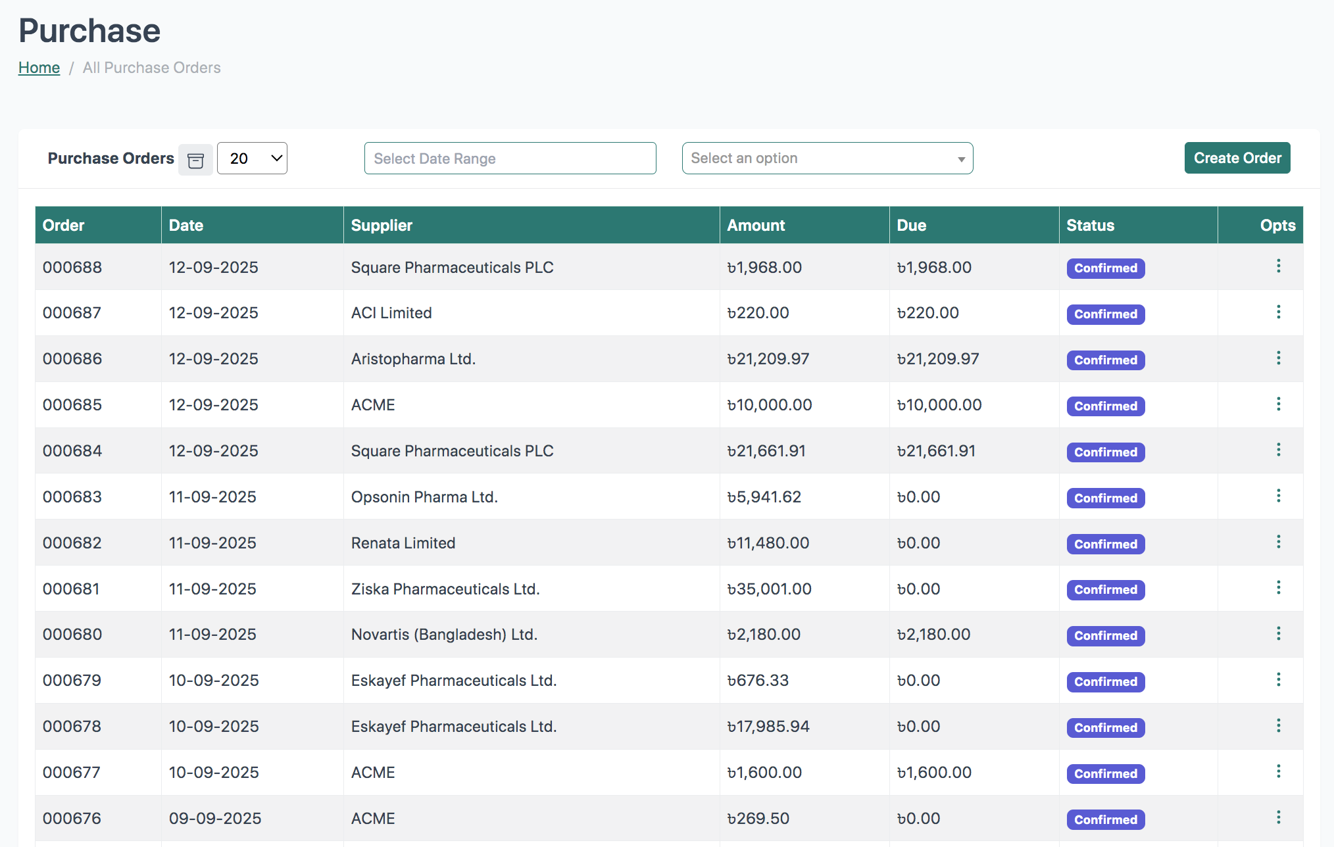This screenshot has height=847, width=1334.
Task: Expand the 'Select an option' dropdown
Action: tap(827, 158)
